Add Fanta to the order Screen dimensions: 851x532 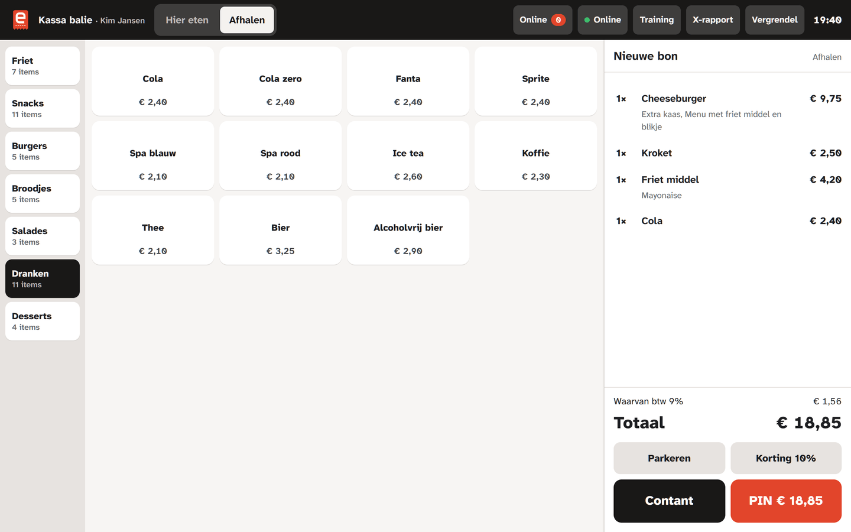tap(408, 82)
